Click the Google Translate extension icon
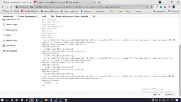Image resolution: width=181 pixels, height=102 pixels. point(165,7)
